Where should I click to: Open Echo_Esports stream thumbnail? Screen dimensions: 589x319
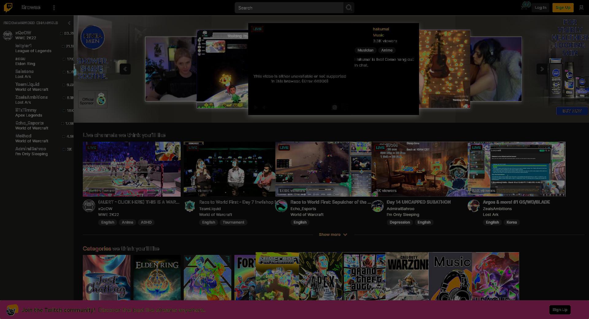point(323,169)
